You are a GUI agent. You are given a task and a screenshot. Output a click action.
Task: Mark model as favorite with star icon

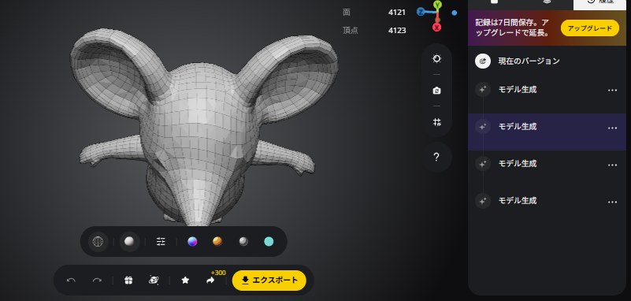185,280
